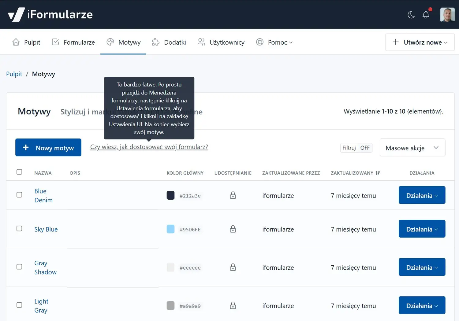Viewport: 459px width, 321px height.
Task: Tick the Gray Shadow row checkbox
Action: point(19,267)
